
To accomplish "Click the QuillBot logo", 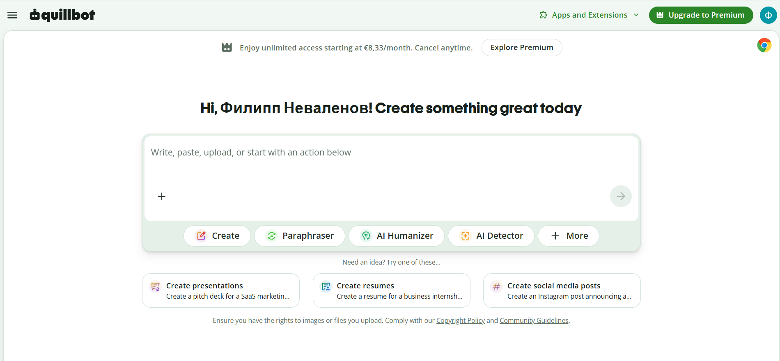I will [x=62, y=15].
